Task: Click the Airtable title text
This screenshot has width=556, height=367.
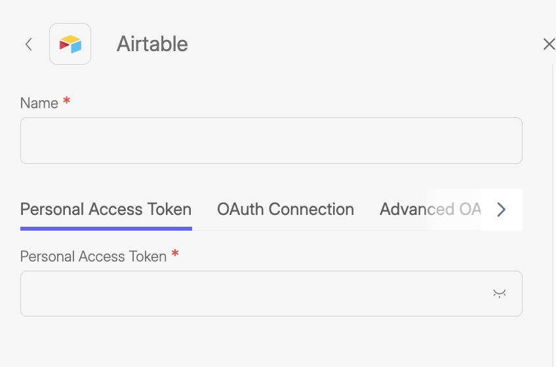Action: coord(152,44)
